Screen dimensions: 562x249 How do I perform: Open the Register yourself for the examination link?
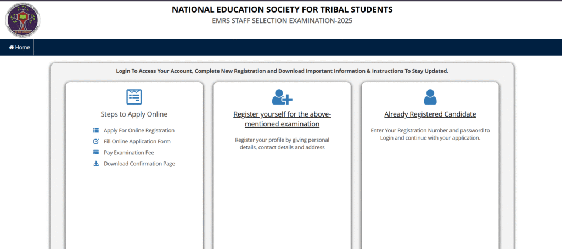[x=282, y=119]
